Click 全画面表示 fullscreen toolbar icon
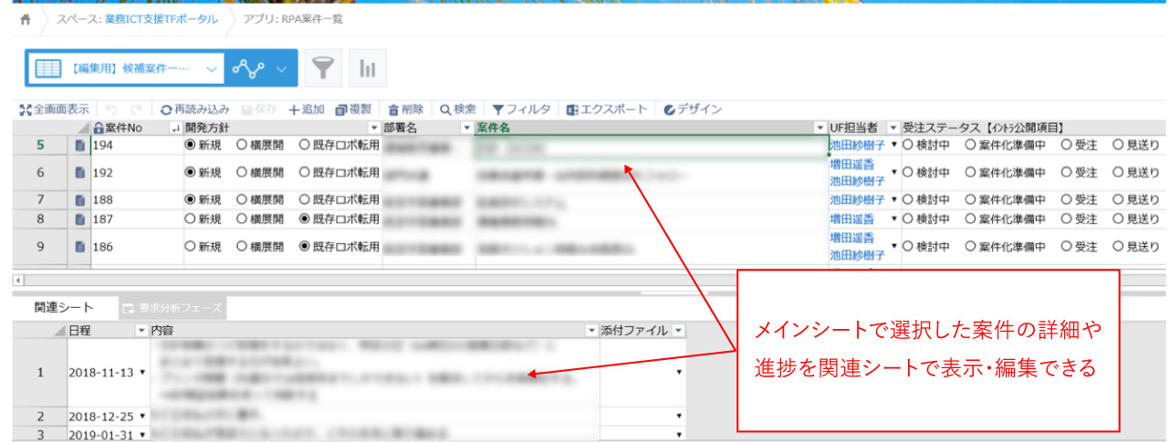This screenshot has height=442, width=1169. 55,109
